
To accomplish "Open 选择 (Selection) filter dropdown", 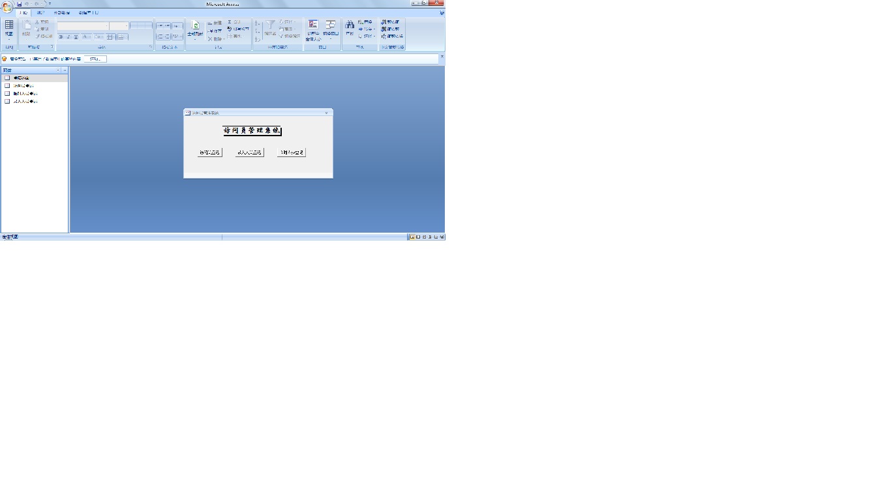I will (x=287, y=22).
